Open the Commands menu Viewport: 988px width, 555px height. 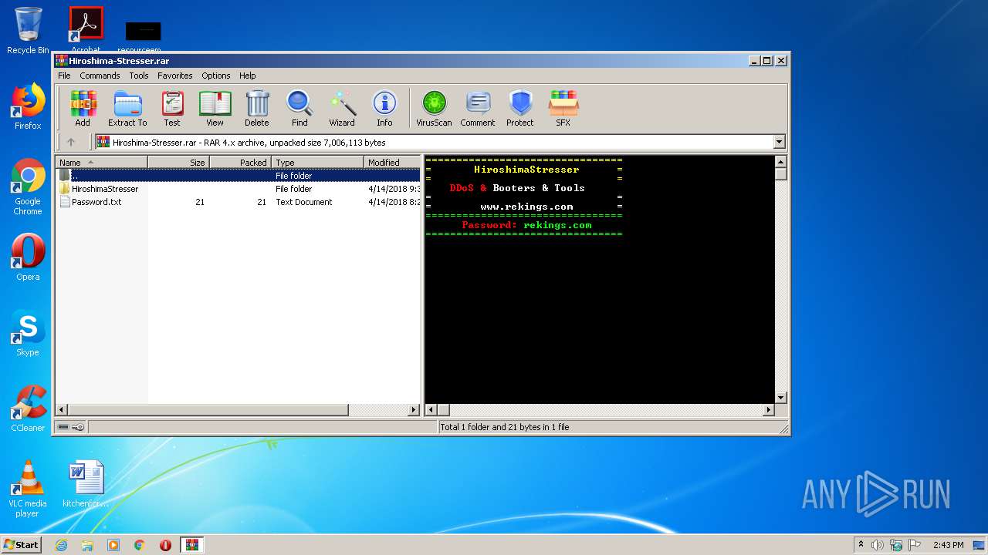tap(100, 76)
